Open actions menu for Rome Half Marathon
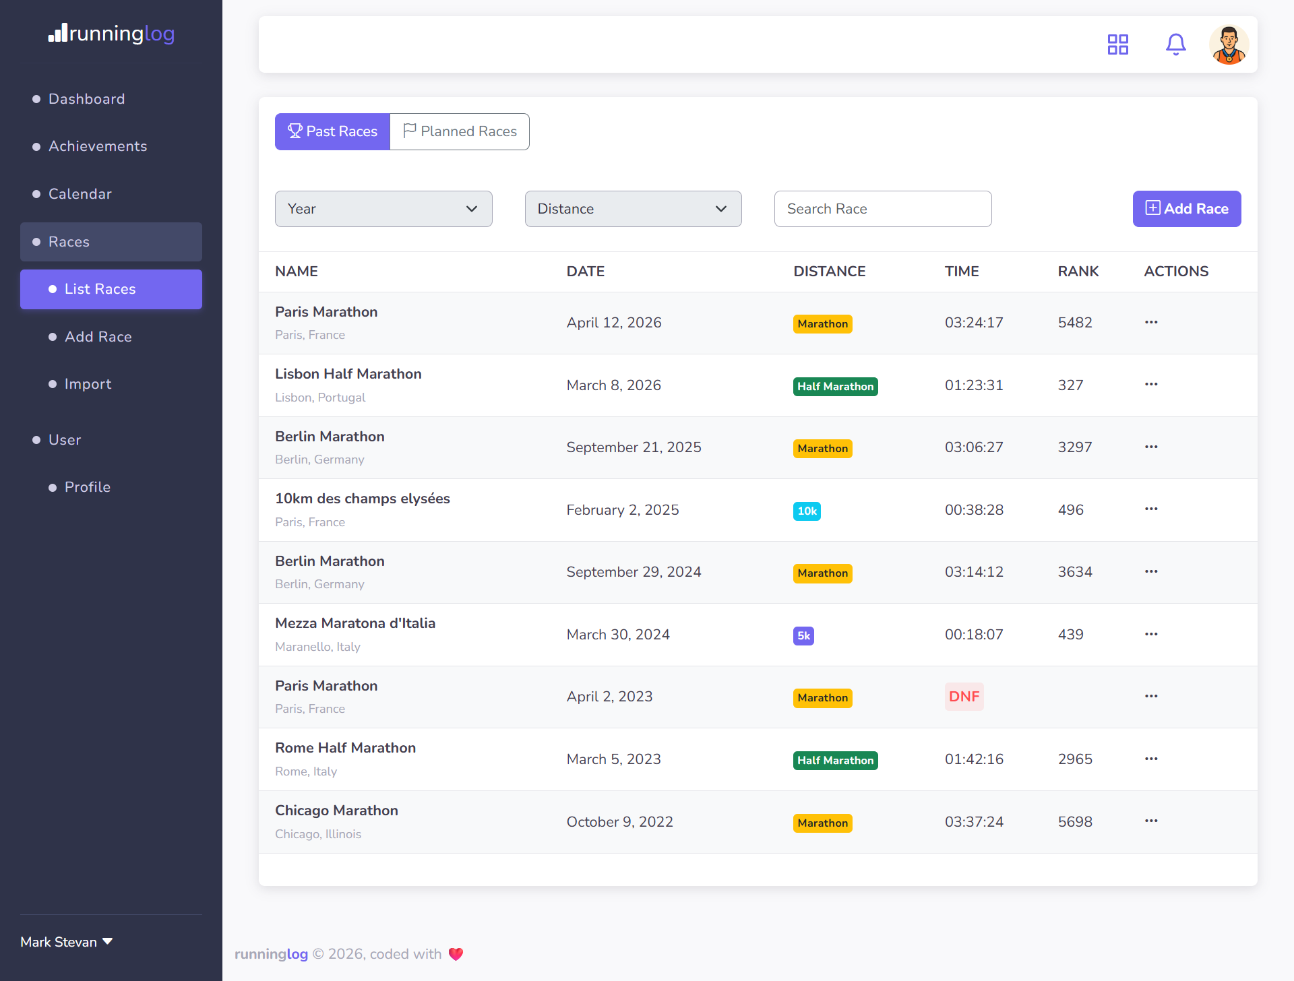The height and width of the screenshot is (981, 1294). click(1151, 759)
